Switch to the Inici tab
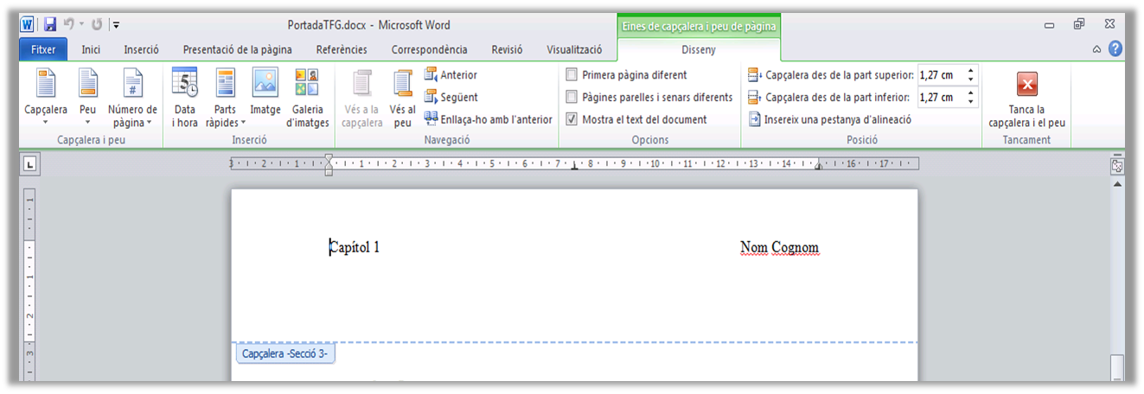Screen dimensions: 1144x394 click(91, 50)
